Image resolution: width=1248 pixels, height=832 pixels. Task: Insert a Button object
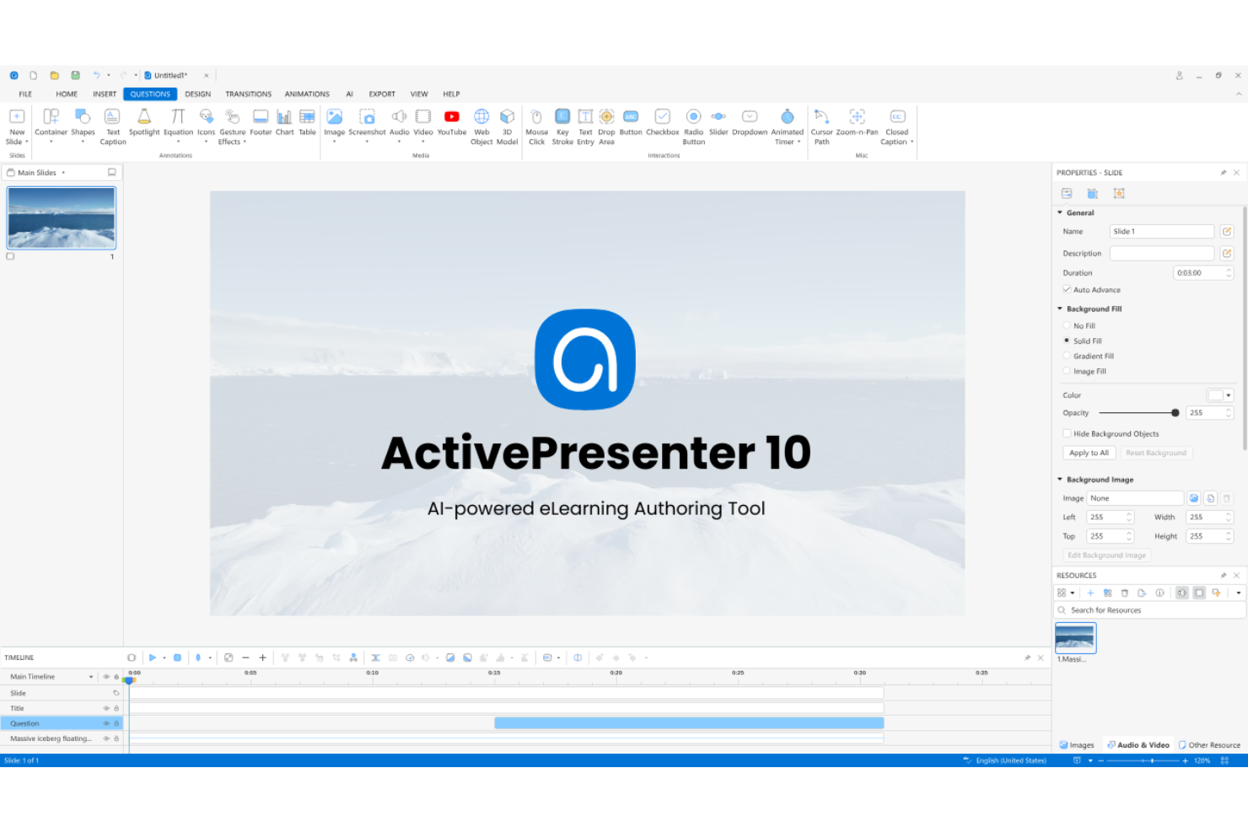(x=631, y=122)
